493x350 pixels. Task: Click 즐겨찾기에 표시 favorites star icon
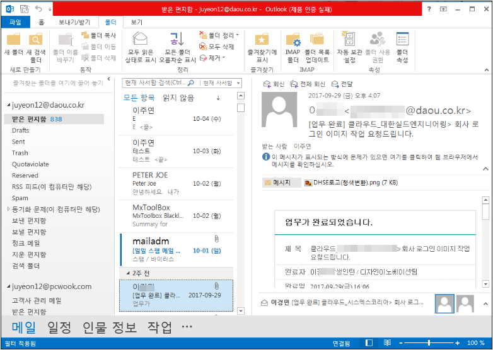tap(262, 48)
